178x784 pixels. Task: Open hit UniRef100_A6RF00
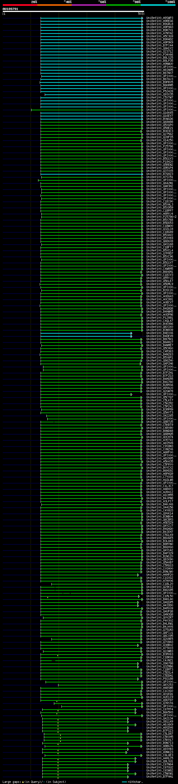click(x=159, y=452)
